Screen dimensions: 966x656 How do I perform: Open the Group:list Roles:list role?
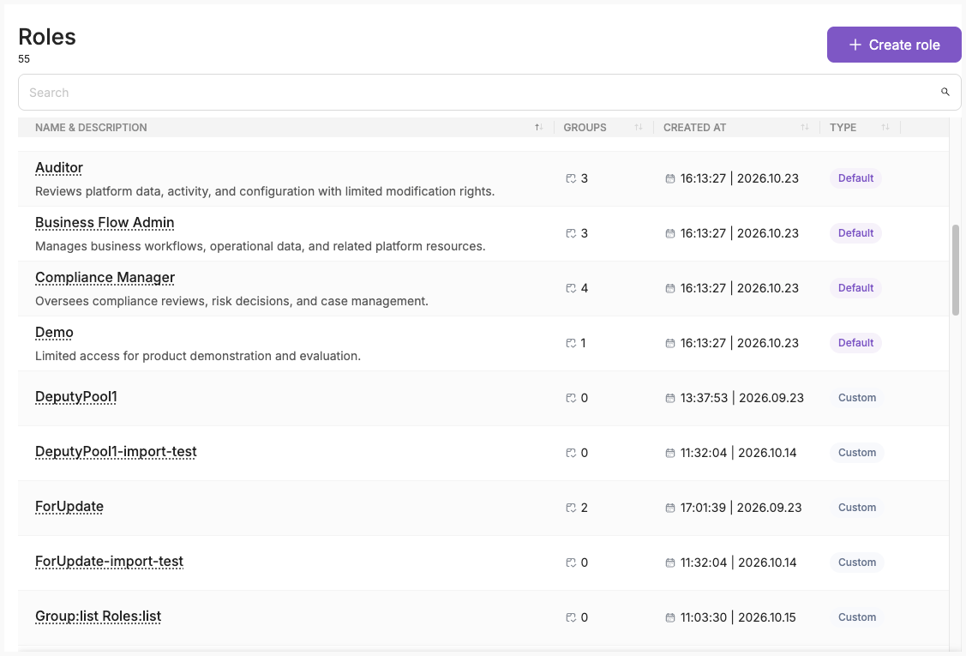pyautogui.click(x=98, y=616)
